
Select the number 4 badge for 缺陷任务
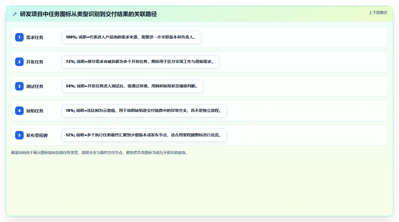click(x=19, y=111)
